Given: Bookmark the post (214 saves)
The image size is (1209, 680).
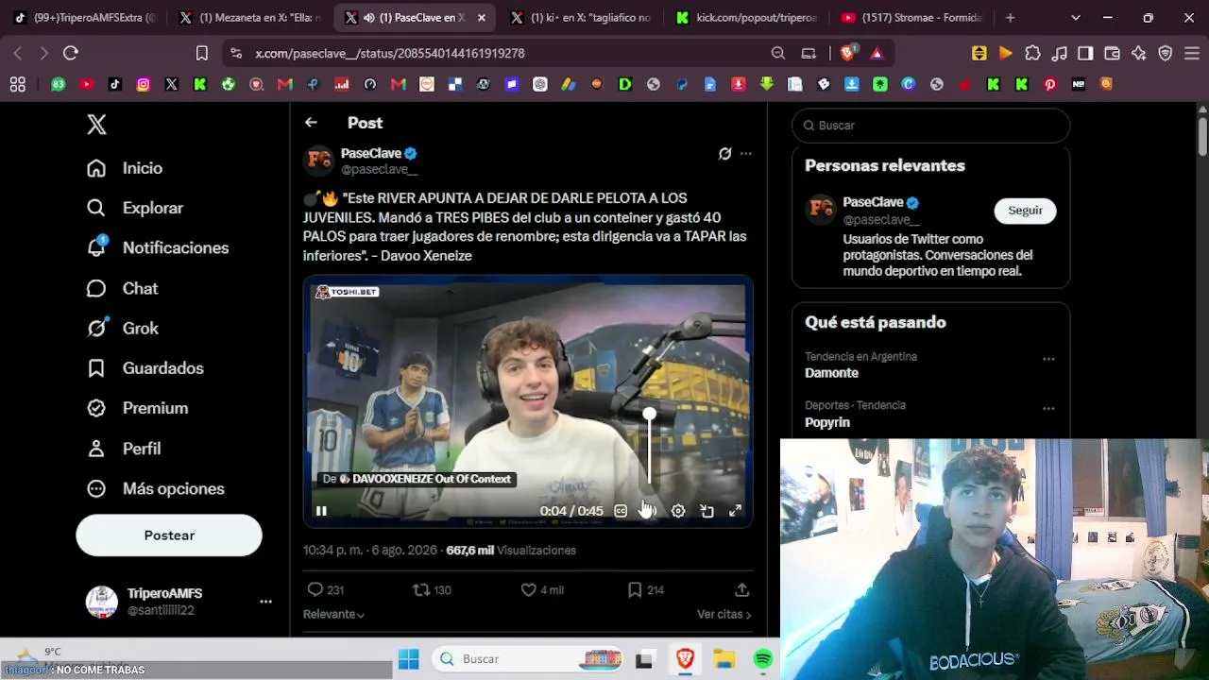Looking at the screenshot, I should [646, 589].
